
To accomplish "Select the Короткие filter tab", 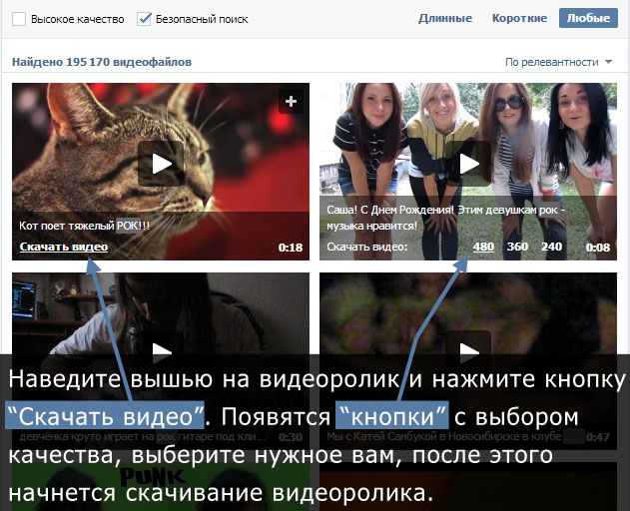I will (519, 19).
